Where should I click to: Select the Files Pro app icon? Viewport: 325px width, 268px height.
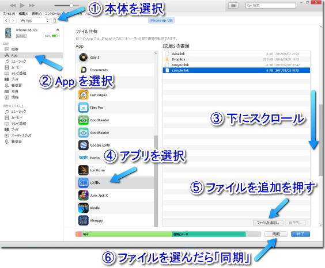[x=84, y=108]
